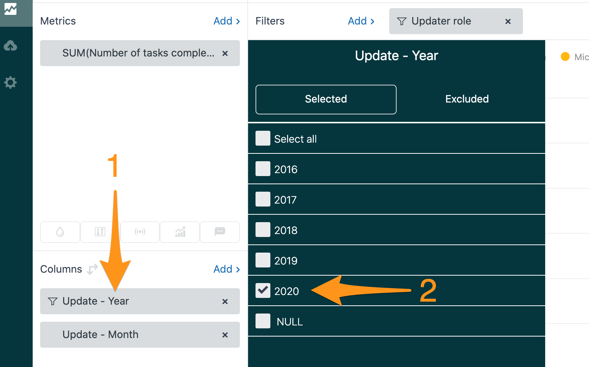Viewport: 589px width, 367px height.
Task: Add a new filter
Action: click(361, 21)
